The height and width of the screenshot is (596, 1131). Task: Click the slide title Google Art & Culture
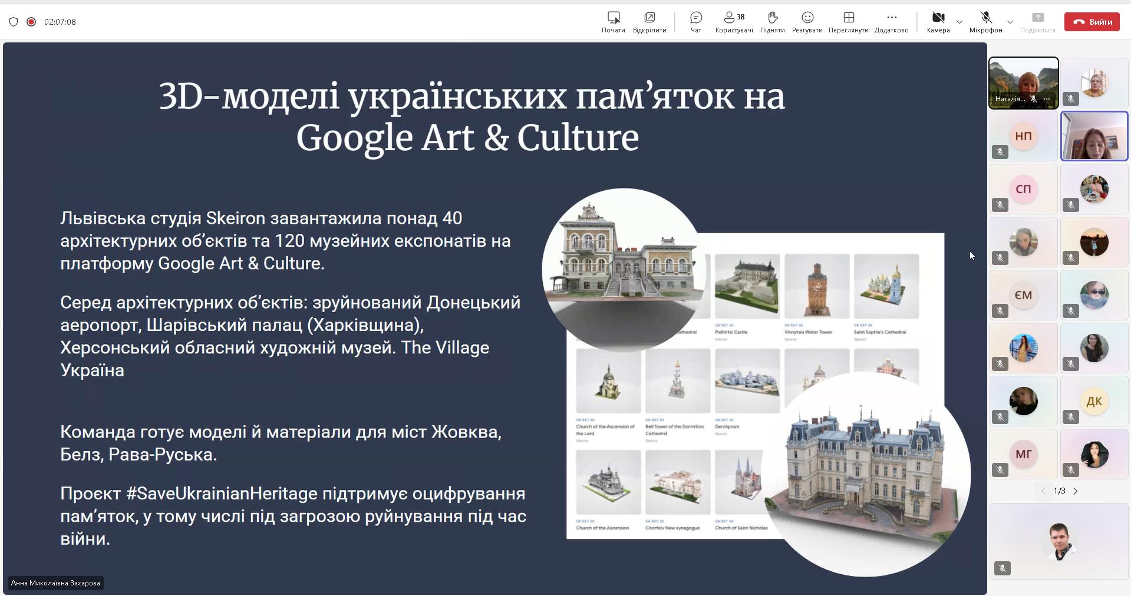(x=467, y=138)
